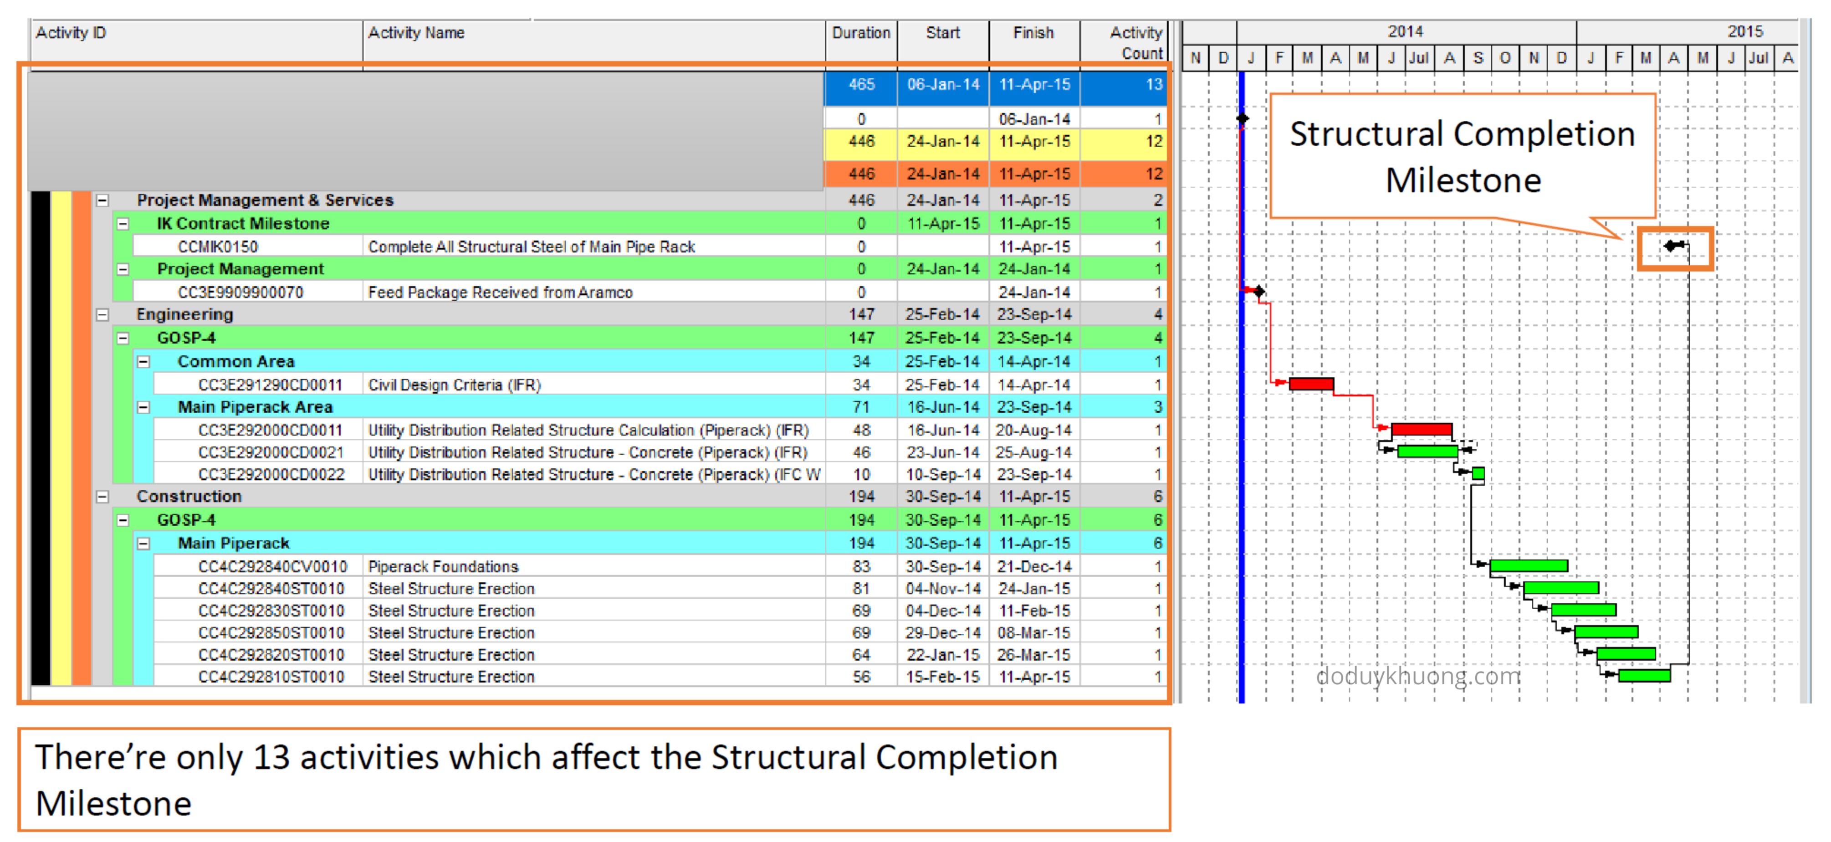Click the 2015 year in timescale header
The height and width of the screenshot is (842, 1831).
[1745, 32]
